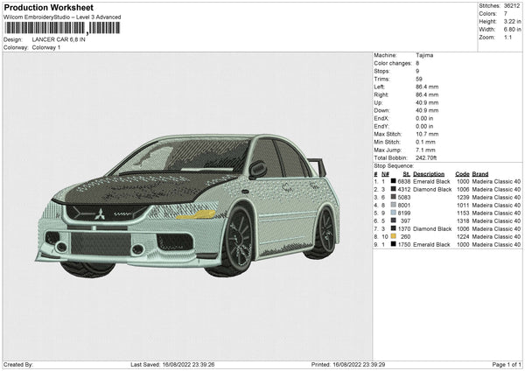Image resolution: width=525 pixels, height=371 pixels.
Task: Click thread code 1224 in stop 8
Action: coord(463,237)
